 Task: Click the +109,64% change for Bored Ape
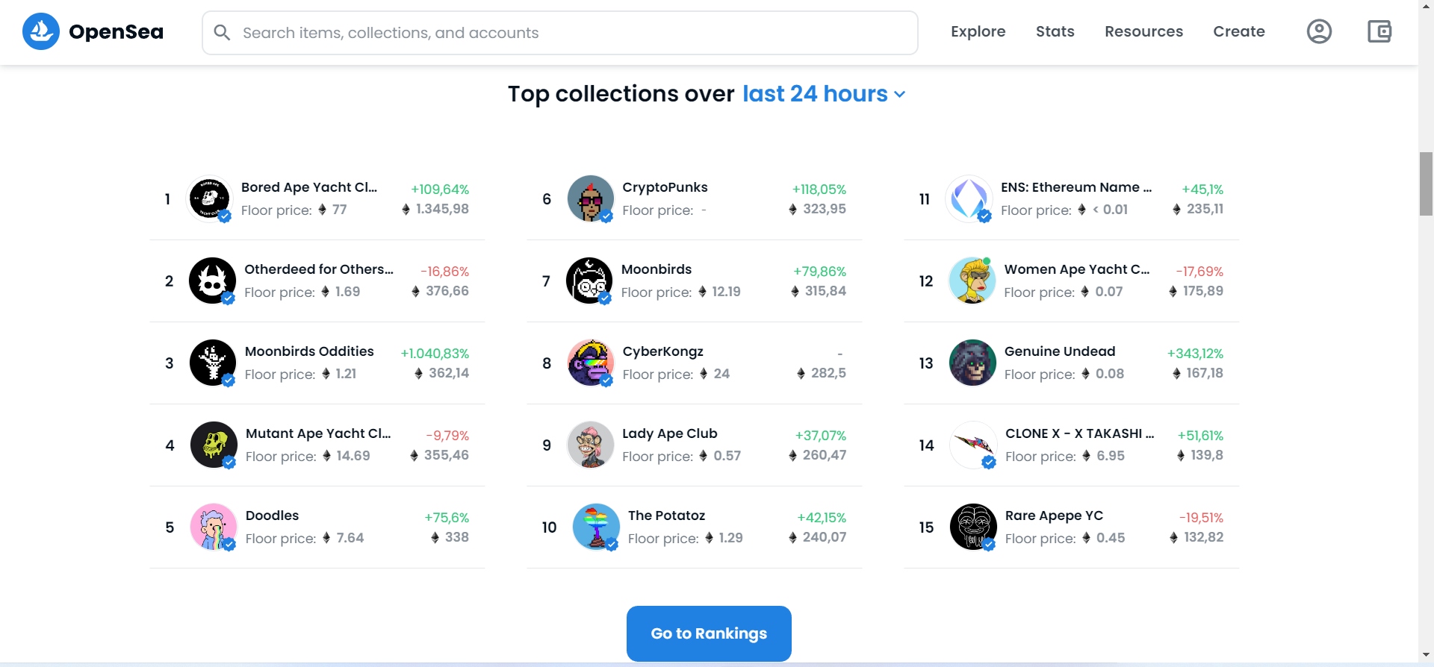[x=440, y=190]
